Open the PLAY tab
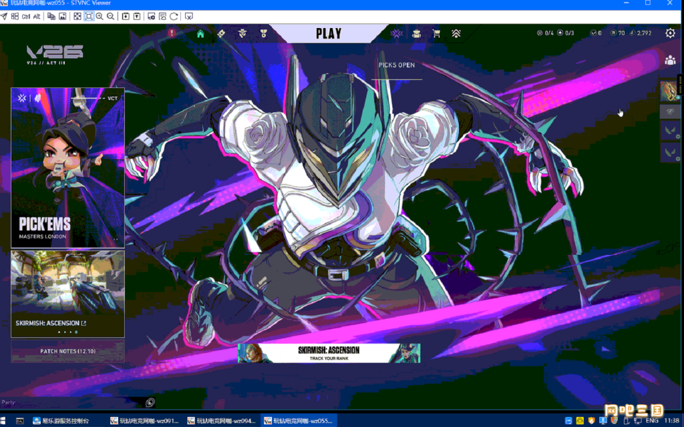The height and width of the screenshot is (427, 684). pos(329,33)
